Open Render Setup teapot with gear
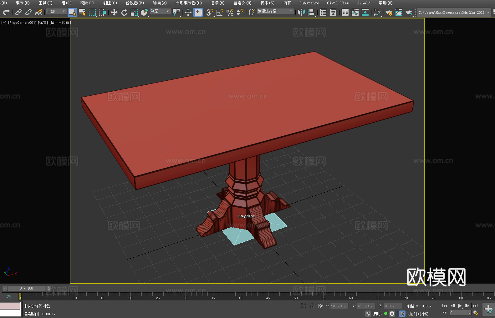Image resolution: width=495 pixels, height=318 pixels. pyautogui.click(x=389, y=13)
